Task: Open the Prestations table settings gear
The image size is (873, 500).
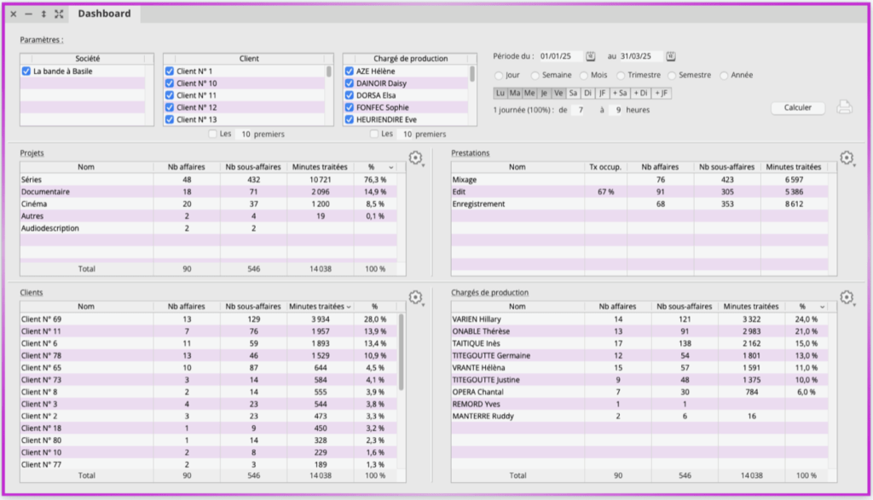Action: coord(846,158)
